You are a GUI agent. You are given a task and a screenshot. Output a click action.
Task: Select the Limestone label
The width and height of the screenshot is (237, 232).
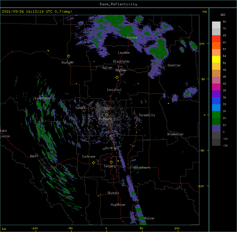(42, 98)
